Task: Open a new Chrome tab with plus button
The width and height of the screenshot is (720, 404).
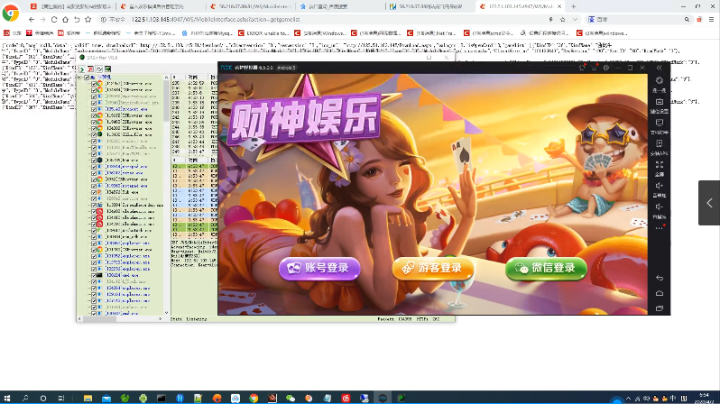Action: pyautogui.click(x=573, y=5)
